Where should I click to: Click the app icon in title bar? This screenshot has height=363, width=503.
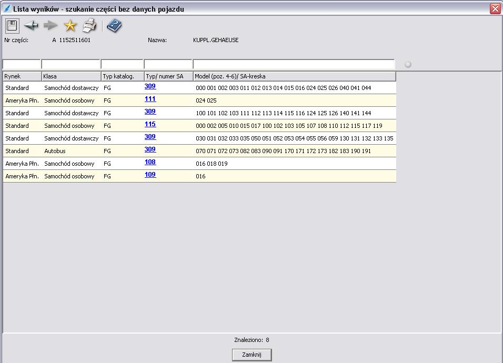click(7, 8)
